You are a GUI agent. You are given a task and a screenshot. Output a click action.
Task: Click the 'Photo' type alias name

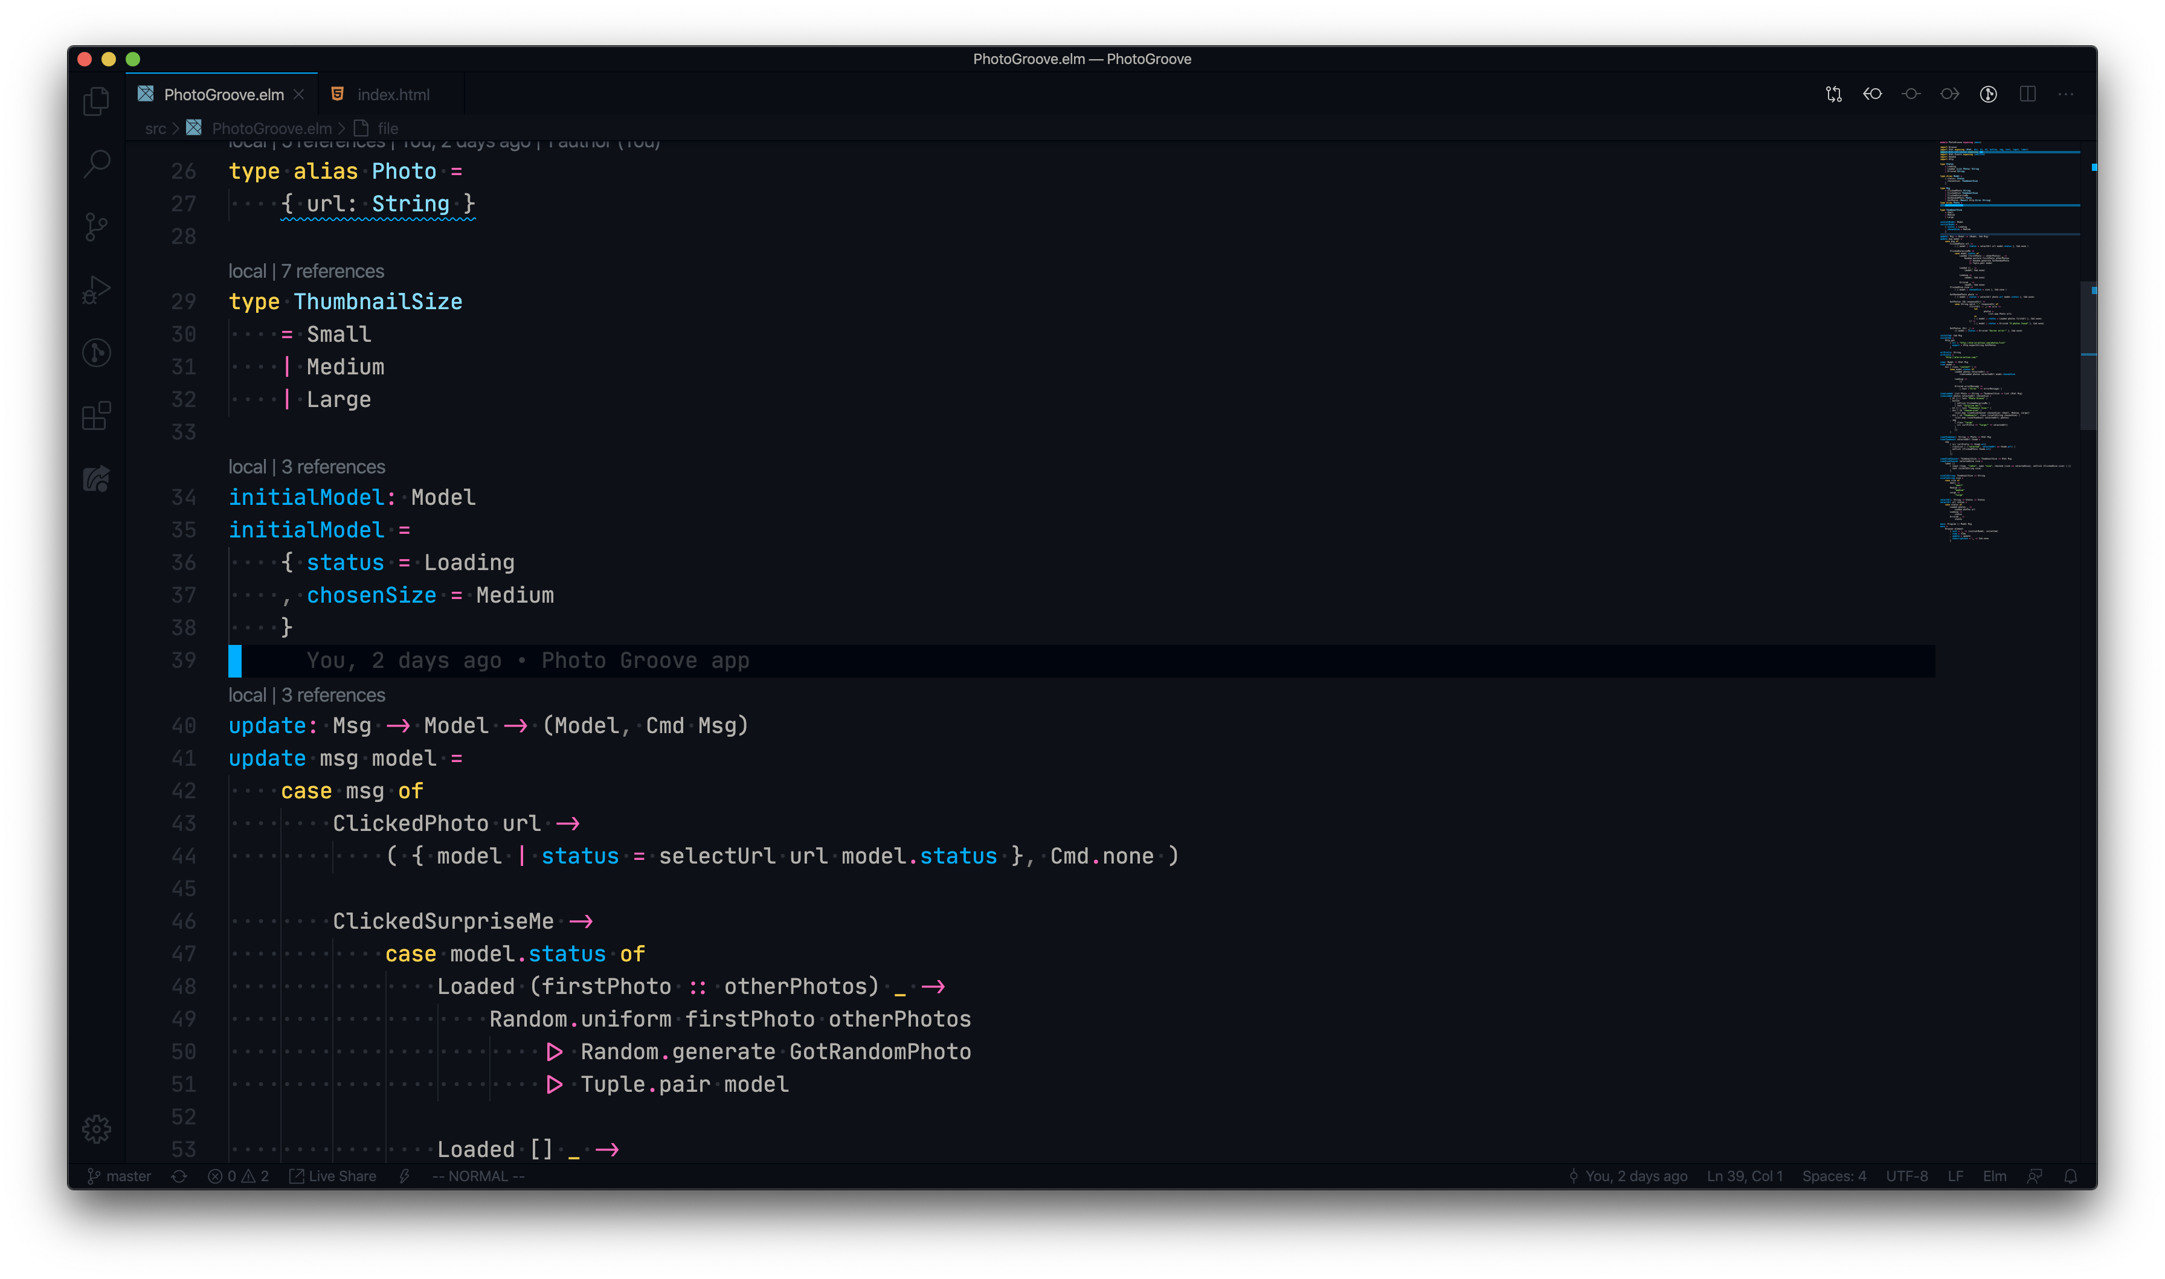pyautogui.click(x=404, y=171)
